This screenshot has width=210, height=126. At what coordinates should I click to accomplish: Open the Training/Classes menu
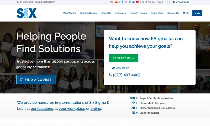(89, 13)
